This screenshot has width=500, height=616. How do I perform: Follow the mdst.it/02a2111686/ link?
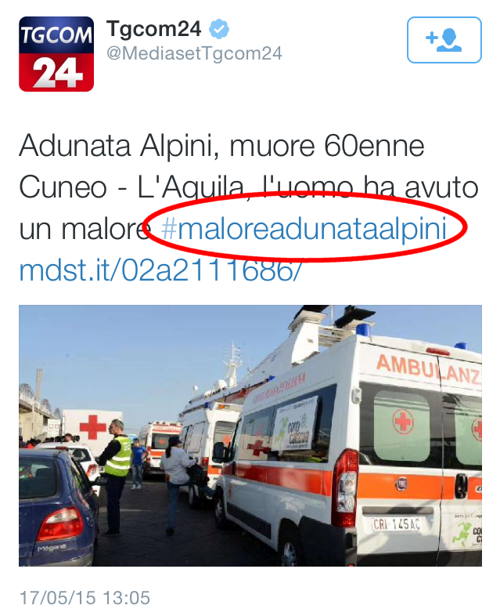tap(160, 270)
